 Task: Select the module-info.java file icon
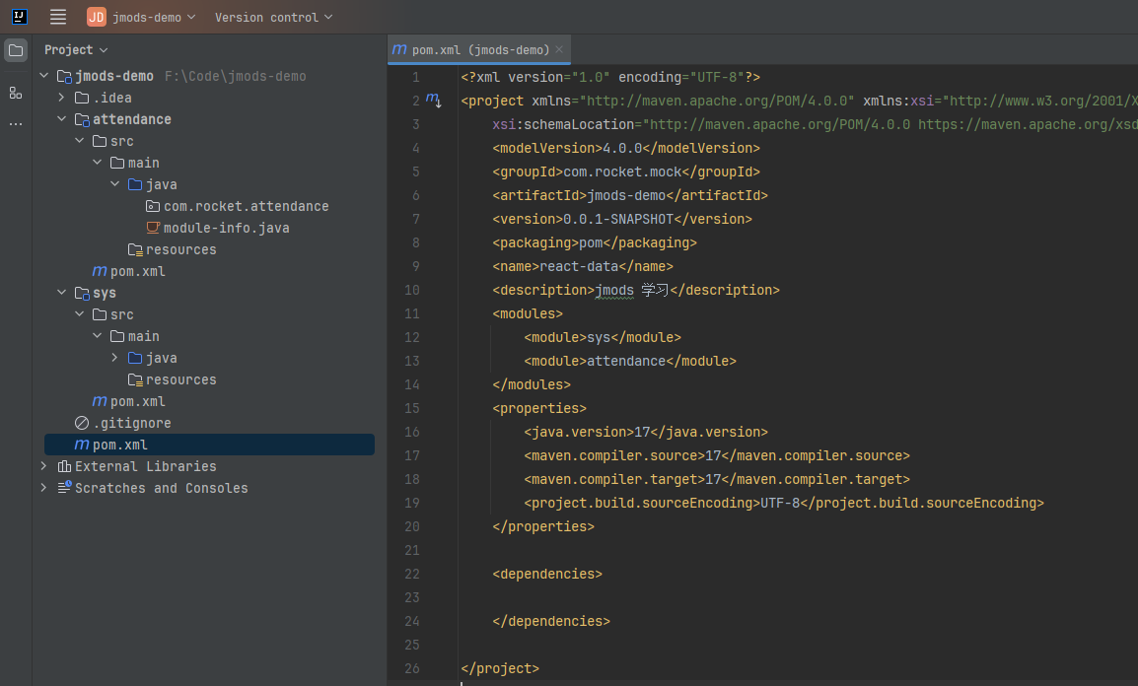(153, 228)
